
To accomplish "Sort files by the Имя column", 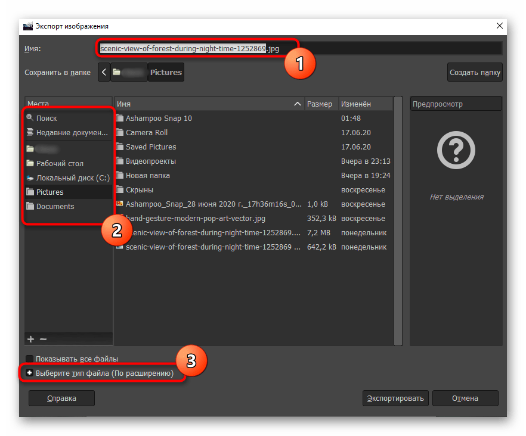I will coord(209,104).
